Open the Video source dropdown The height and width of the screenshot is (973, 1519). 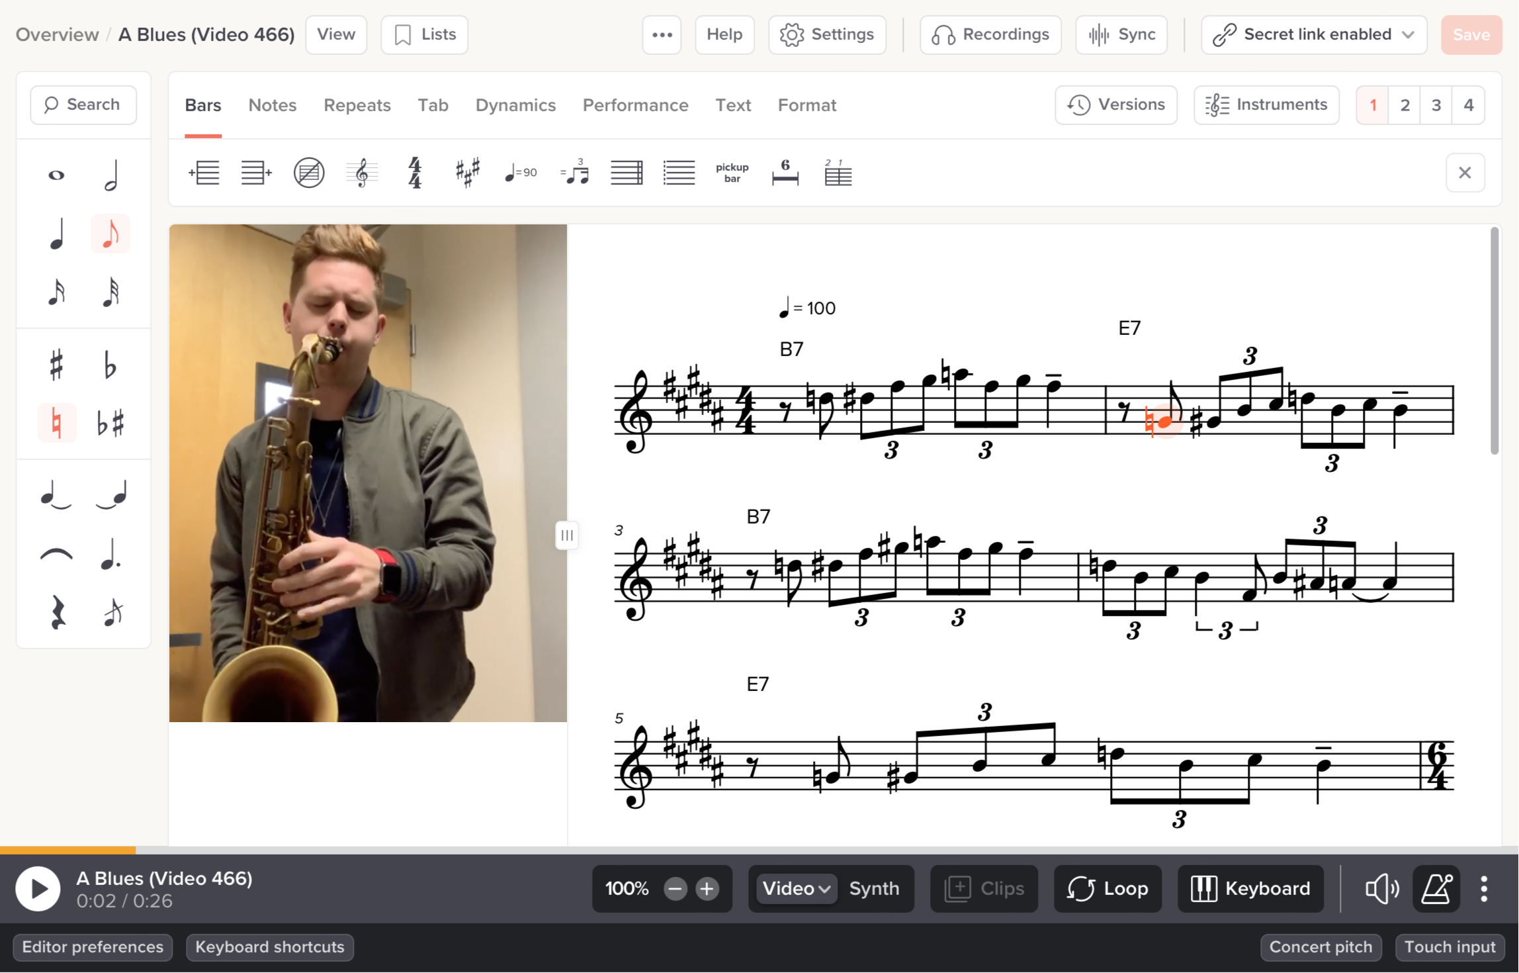click(x=795, y=888)
